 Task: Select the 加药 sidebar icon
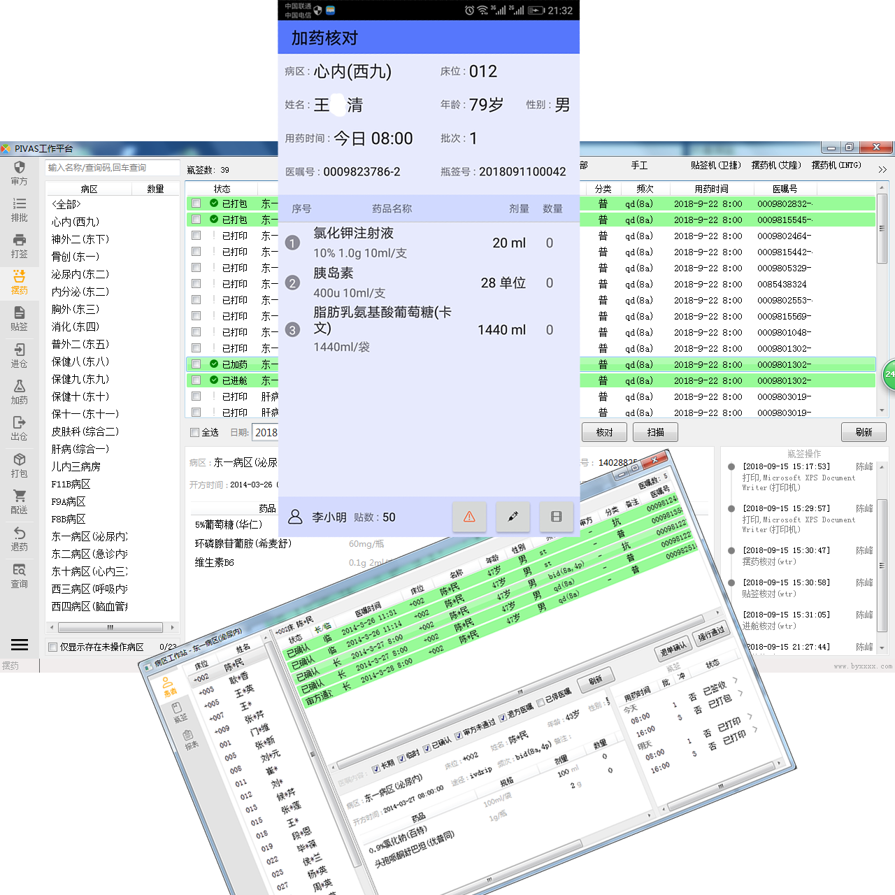tap(19, 391)
